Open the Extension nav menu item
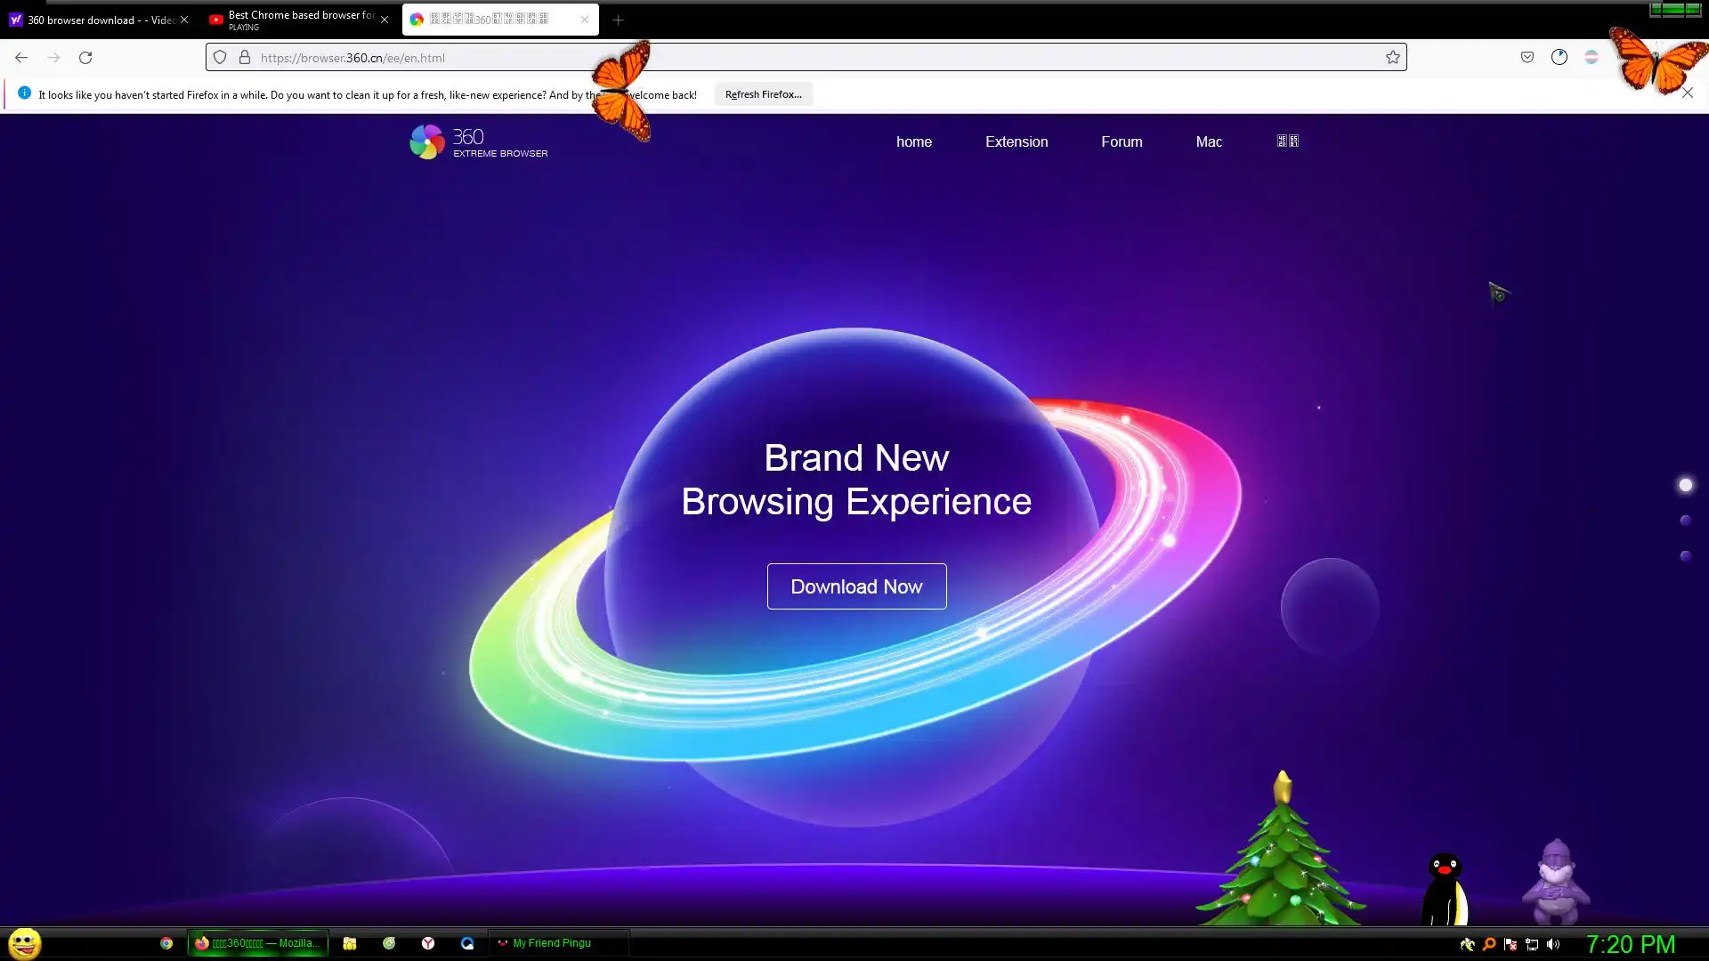1709x961 pixels. pos(1016,141)
